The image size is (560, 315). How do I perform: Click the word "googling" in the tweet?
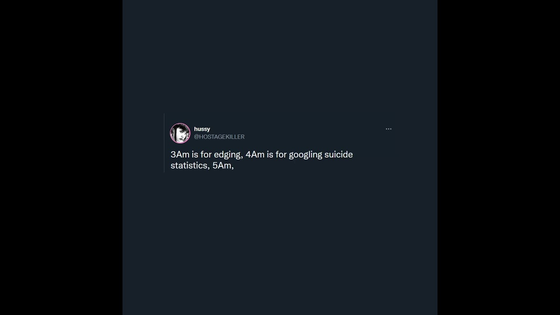coord(305,154)
